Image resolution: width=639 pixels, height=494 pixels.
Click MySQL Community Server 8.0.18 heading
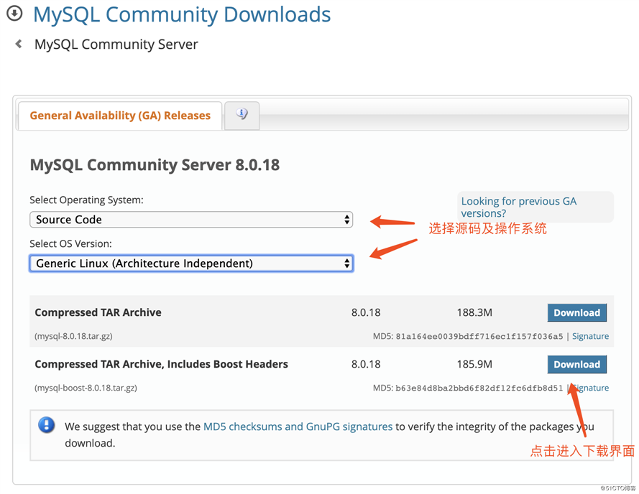(155, 165)
